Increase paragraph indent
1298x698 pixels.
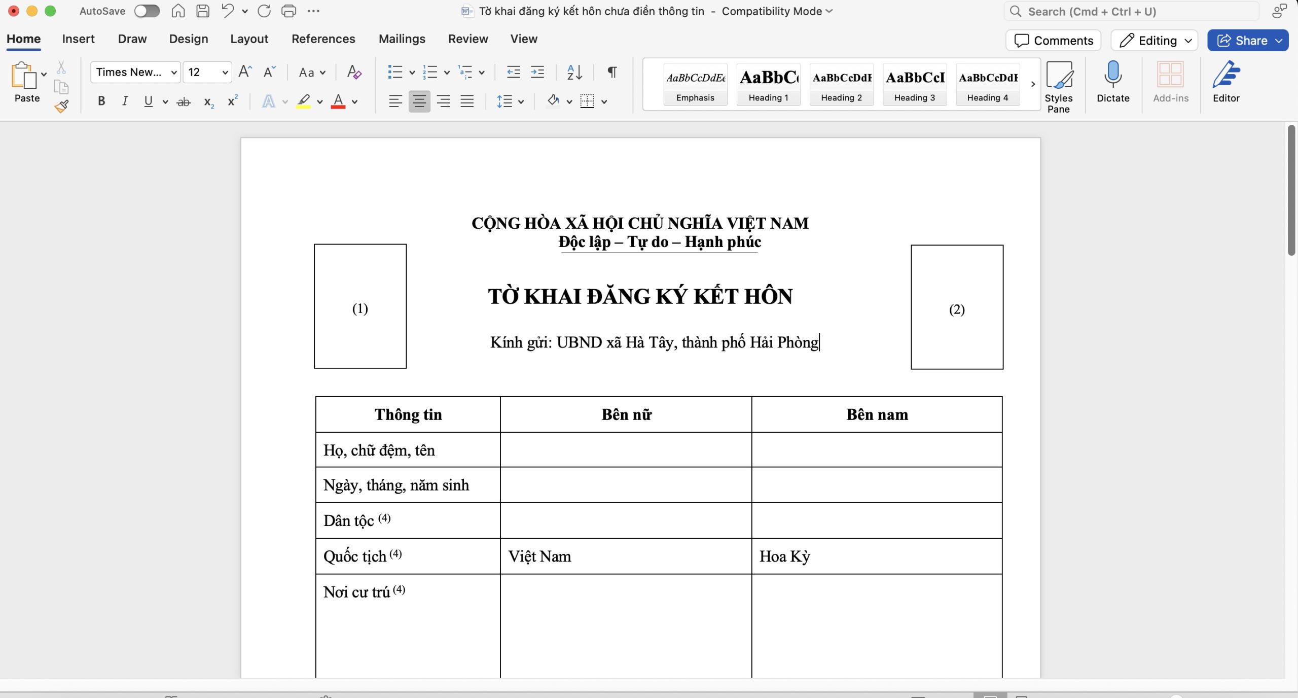tap(537, 72)
